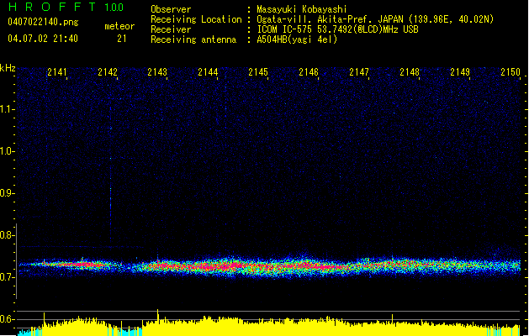Viewport: 529px width, 336px height.
Task: Select the 2147 time marker
Action: coord(359,73)
